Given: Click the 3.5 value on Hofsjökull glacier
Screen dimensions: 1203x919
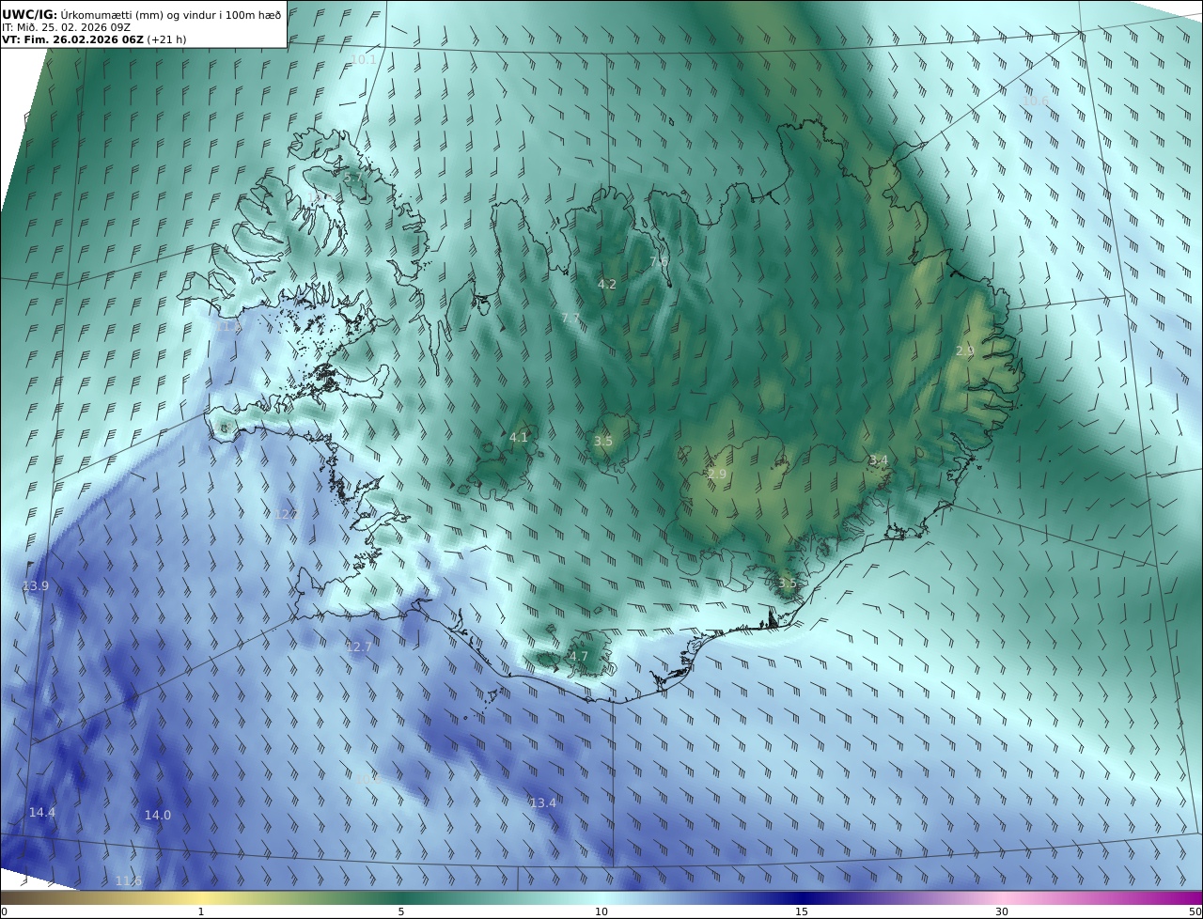Looking at the screenshot, I should coord(603,442).
